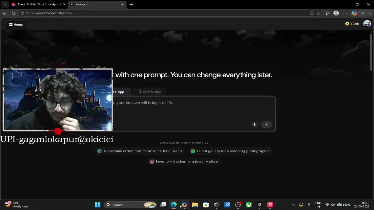This screenshot has width=374, height=210.
Task: Launch Epic Games from the taskbar
Action: pyautogui.click(x=259, y=205)
